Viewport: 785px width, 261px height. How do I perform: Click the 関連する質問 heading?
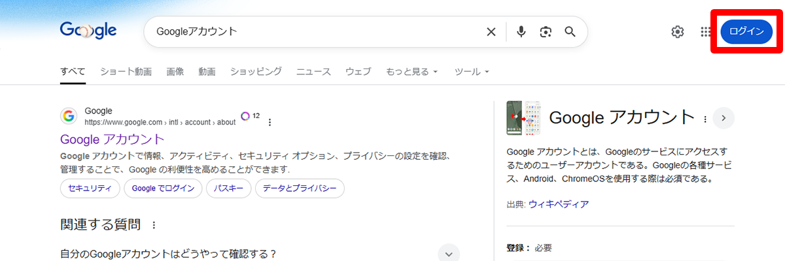click(x=100, y=225)
